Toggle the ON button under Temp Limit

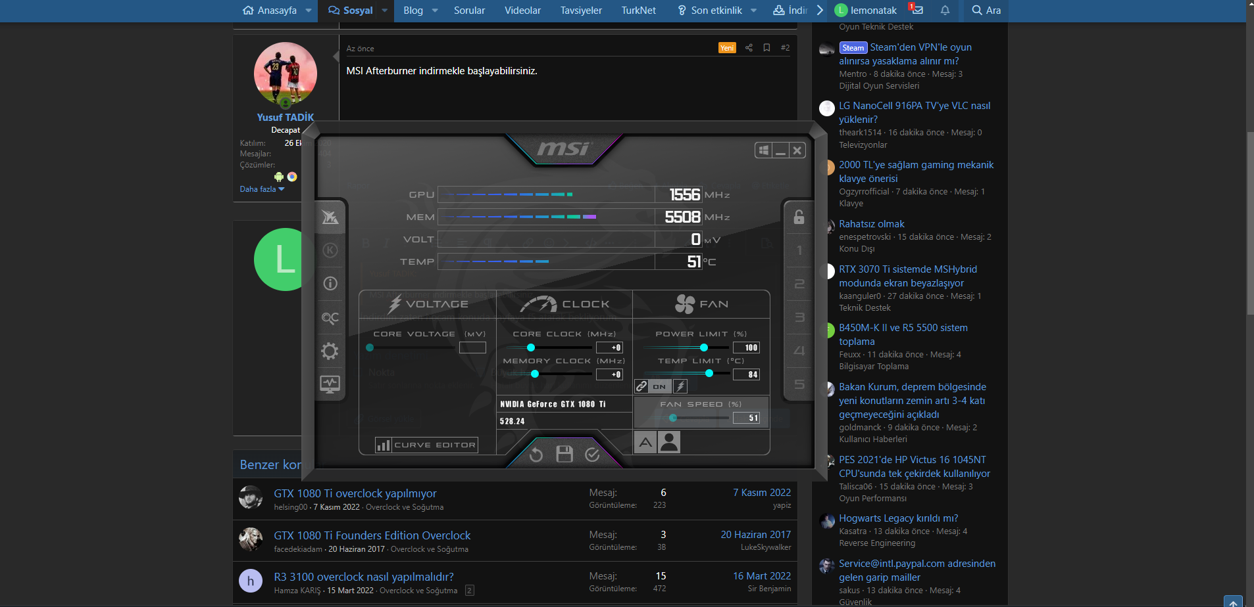pyautogui.click(x=660, y=386)
